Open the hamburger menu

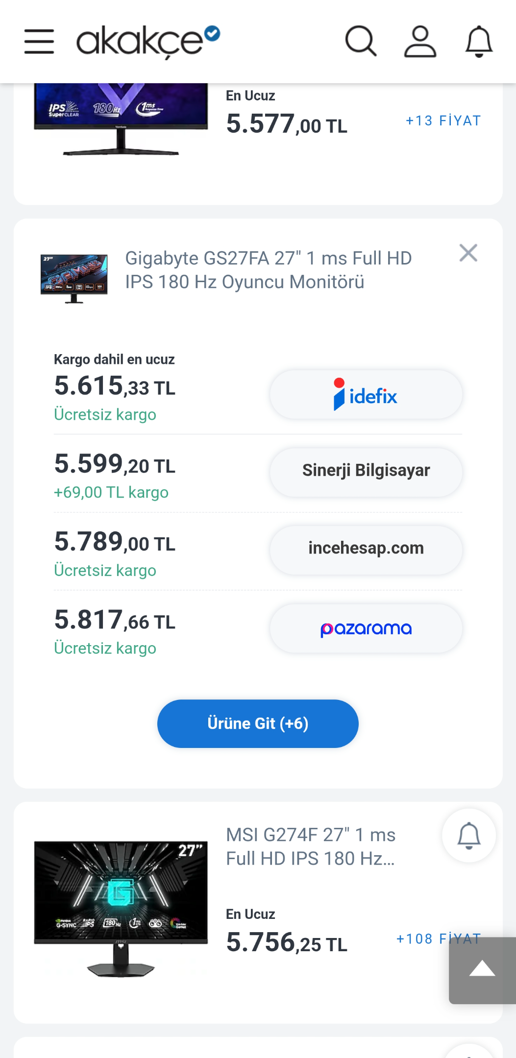tap(39, 41)
